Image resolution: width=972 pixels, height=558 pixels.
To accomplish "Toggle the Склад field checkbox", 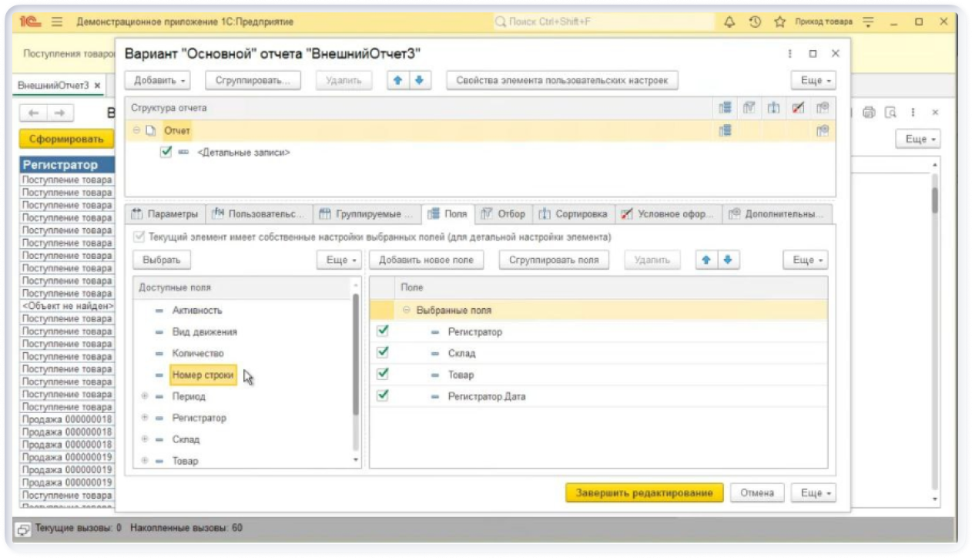I will (383, 353).
